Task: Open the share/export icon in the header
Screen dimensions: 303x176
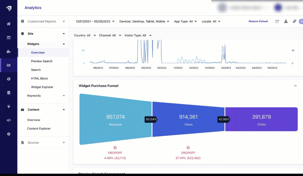Action: pyautogui.click(x=277, y=21)
